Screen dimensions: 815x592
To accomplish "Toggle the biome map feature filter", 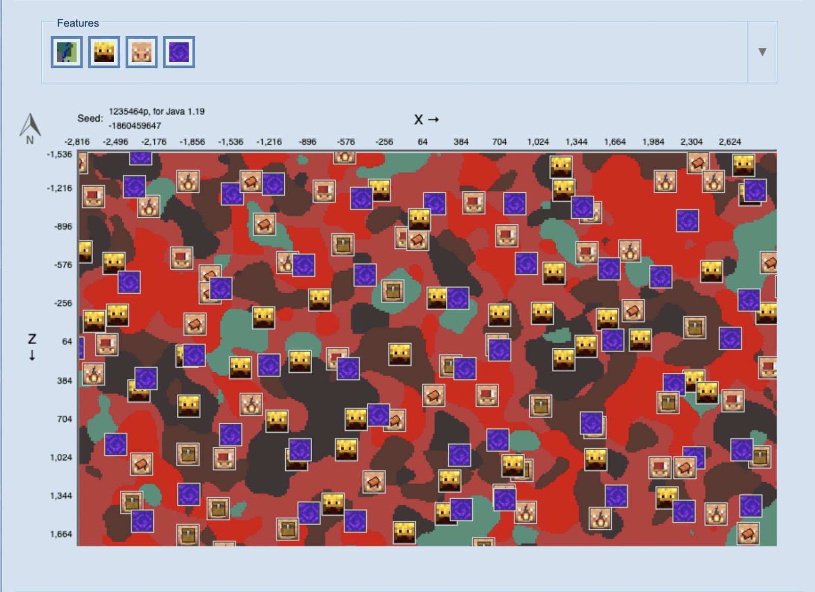I will tap(67, 52).
